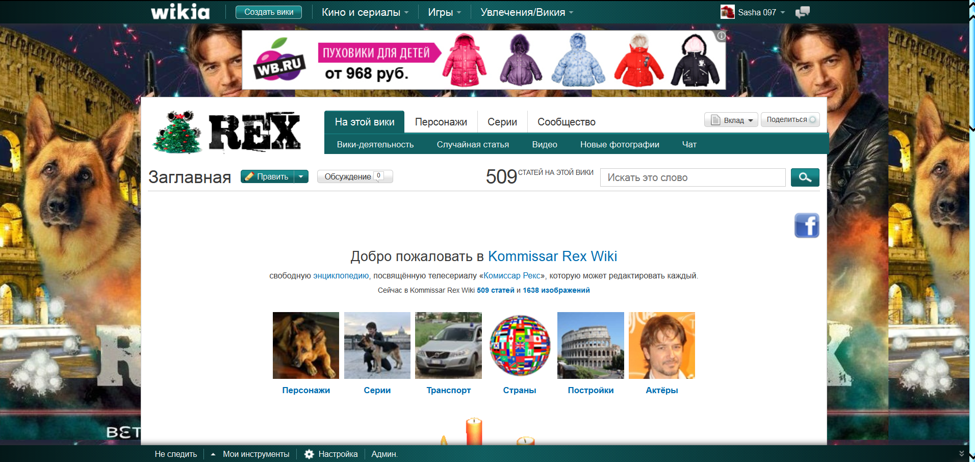975x462 pixels.
Task: Click the Мои инструменты up-arrow icon
Action: (x=213, y=454)
